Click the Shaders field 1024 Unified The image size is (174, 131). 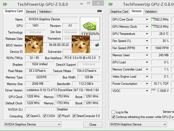pyautogui.click(x=40, y=64)
